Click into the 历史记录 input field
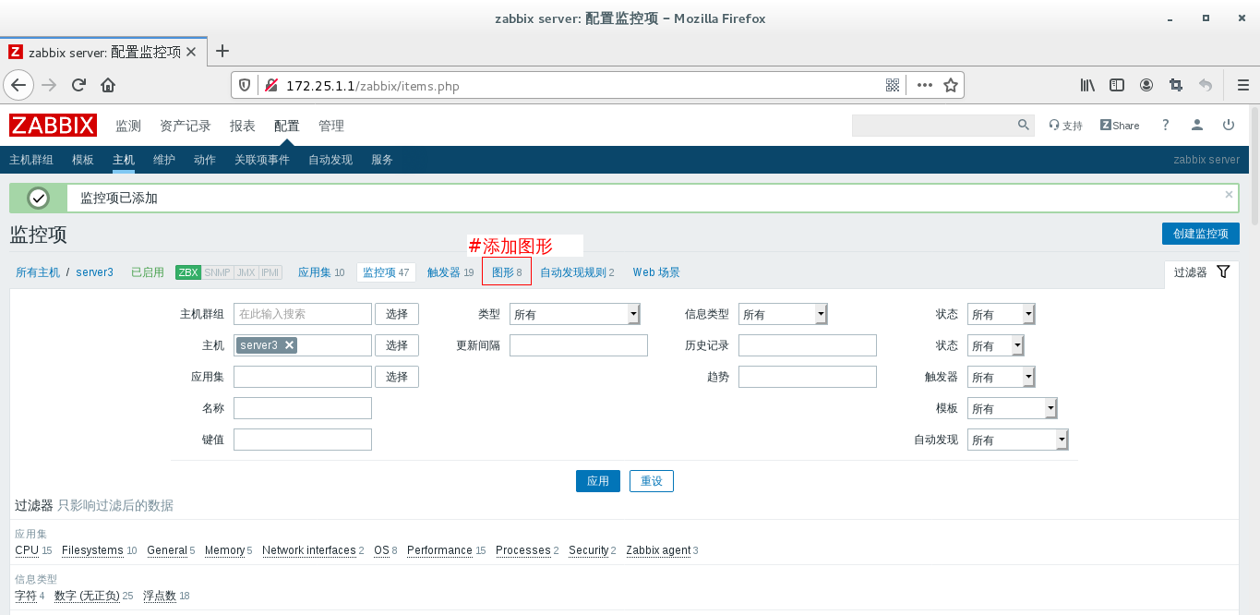This screenshot has height=615, width=1260. (808, 345)
